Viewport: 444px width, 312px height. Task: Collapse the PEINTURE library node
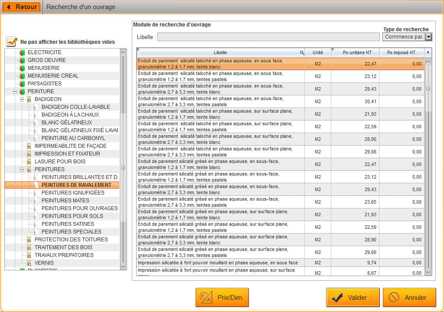[x=15, y=91]
